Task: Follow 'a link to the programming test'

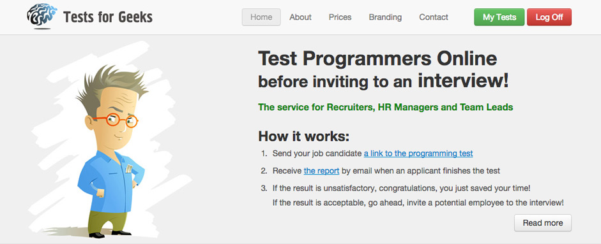Action: point(418,154)
